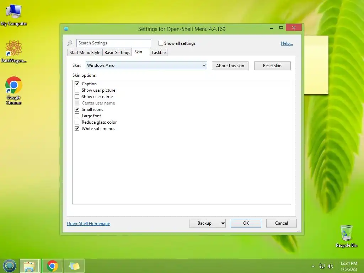Open File Explorer from the taskbar
The height and width of the screenshot is (273, 364).
pos(29,266)
